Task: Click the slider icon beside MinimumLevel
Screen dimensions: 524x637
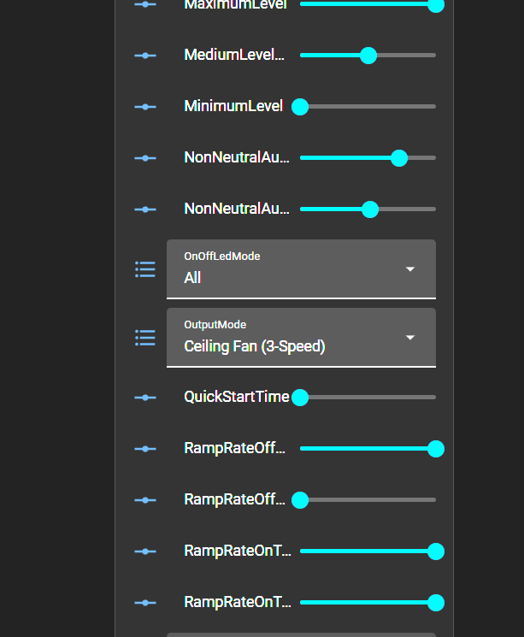Action: tap(145, 107)
